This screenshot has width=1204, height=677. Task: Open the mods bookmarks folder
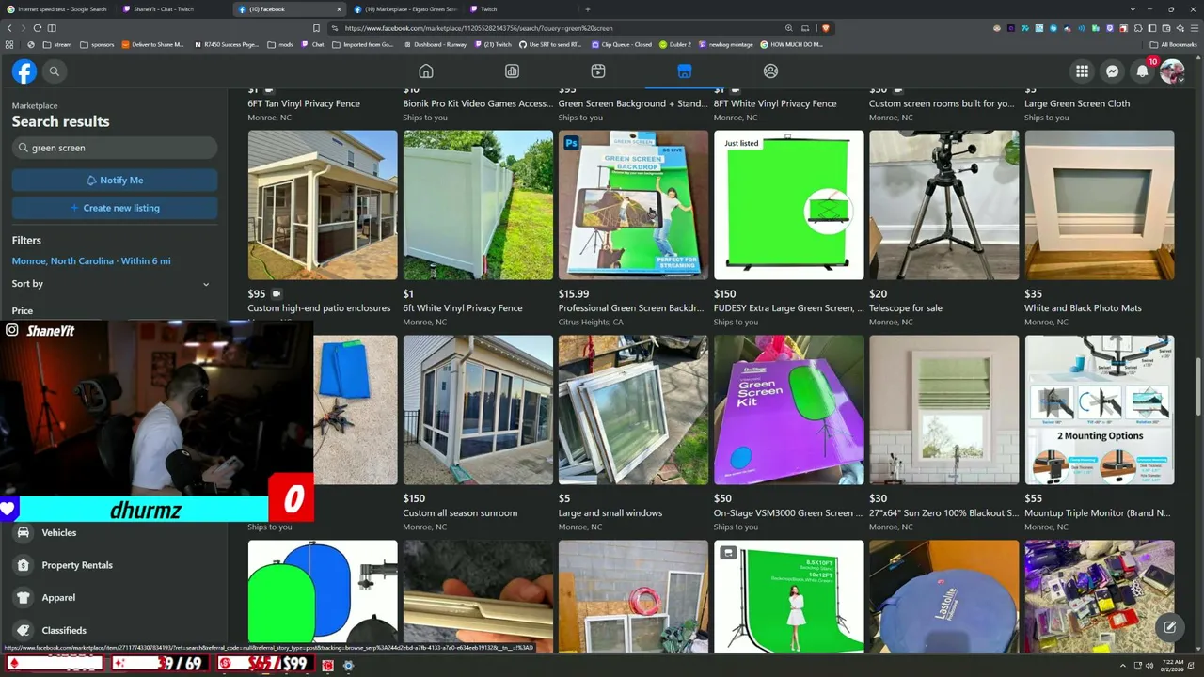tap(279, 44)
